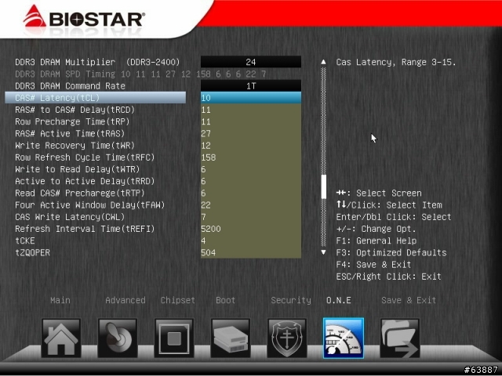502x376 pixels.
Task: Select the Write to Read Delay tWTR value
Action: coord(251,169)
